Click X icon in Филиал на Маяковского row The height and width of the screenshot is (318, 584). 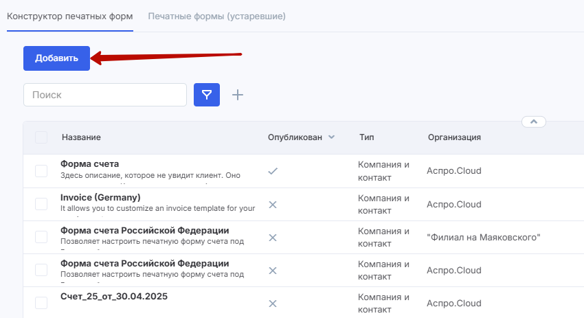pyautogui.click(x=272, y=238)
